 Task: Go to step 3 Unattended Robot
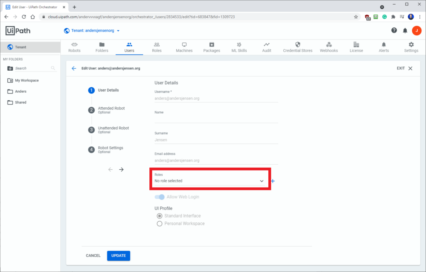[x=109, y=130]
